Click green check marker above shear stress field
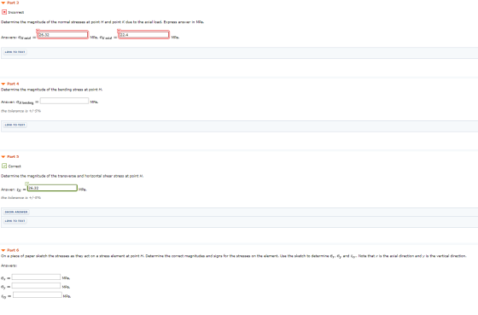This screenshot has width=478, height=315. [26, 184]
